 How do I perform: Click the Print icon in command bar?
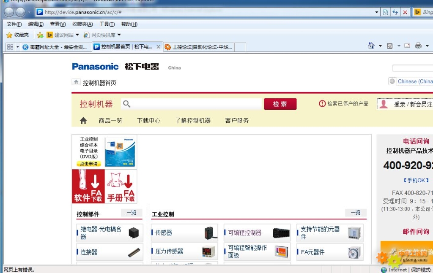(x=418, y=46)
